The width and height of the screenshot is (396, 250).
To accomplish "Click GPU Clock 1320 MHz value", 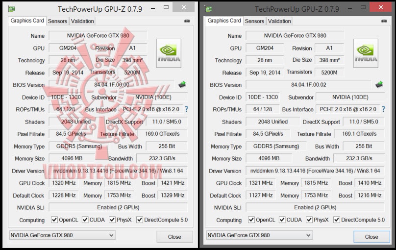I will (x=64, y=183).
